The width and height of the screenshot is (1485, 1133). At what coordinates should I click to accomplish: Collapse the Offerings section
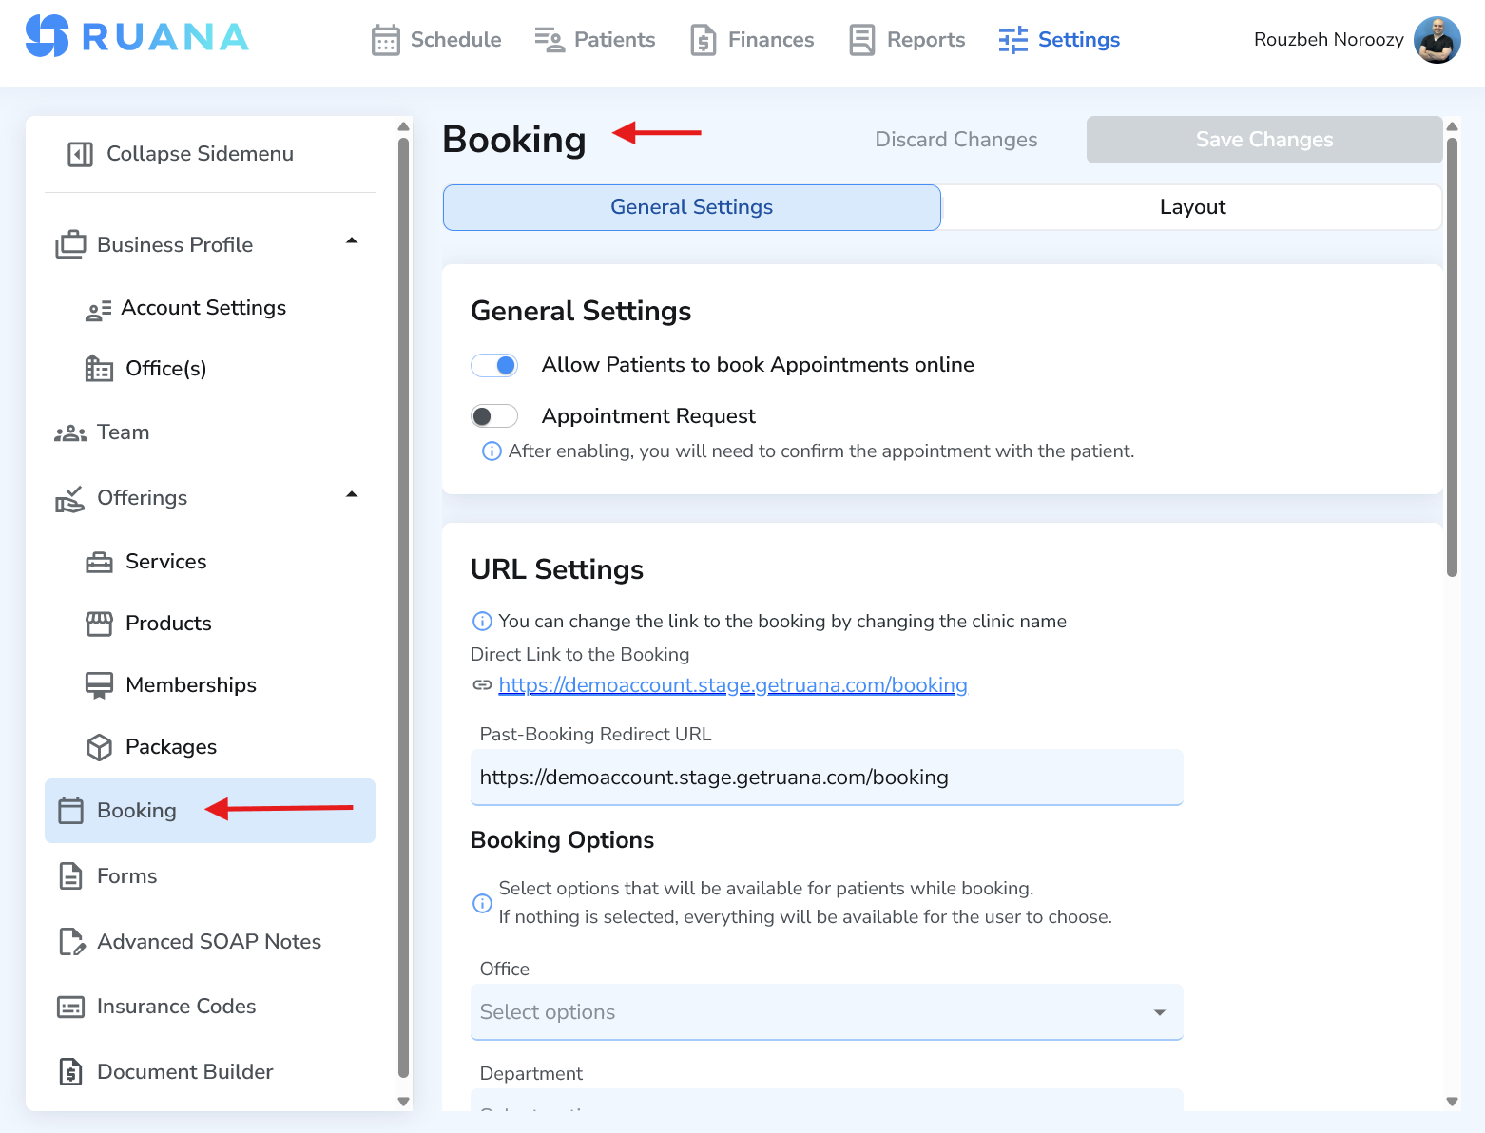[x=352, y=495]
